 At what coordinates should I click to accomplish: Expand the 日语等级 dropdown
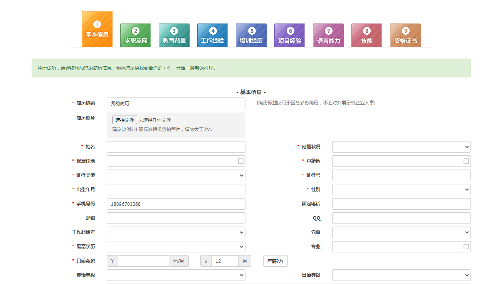[402, 275]
